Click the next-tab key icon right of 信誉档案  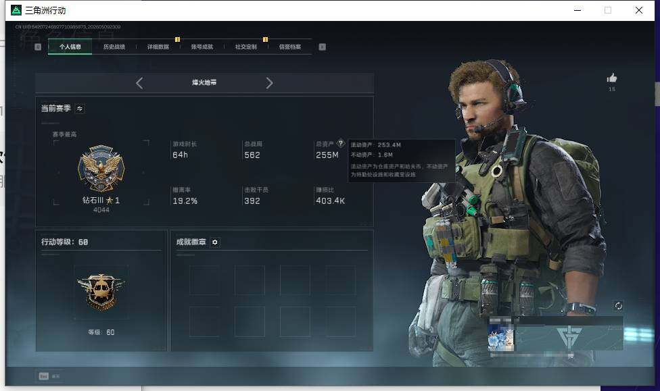[322, 47]
